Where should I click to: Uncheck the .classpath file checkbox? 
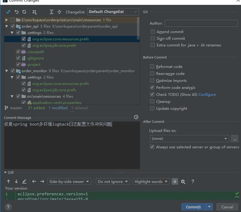click(18, 52)
